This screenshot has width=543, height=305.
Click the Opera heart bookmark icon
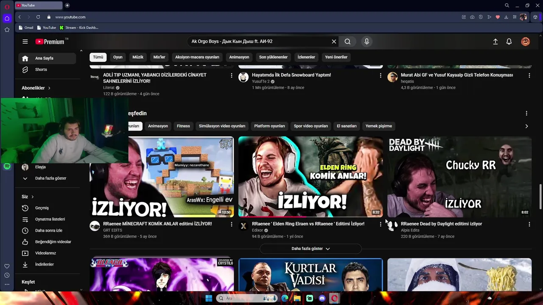pyautogui.click(x=498, y=17)
